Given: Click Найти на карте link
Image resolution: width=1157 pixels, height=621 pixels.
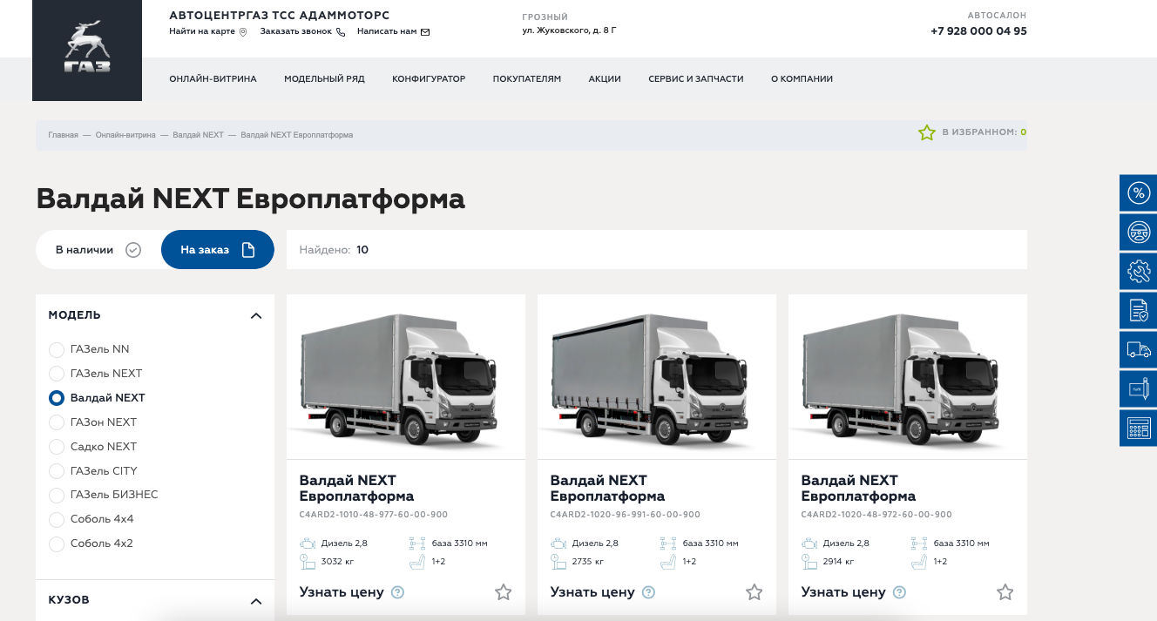Looking at the screenshot, I should coord(202,32).
